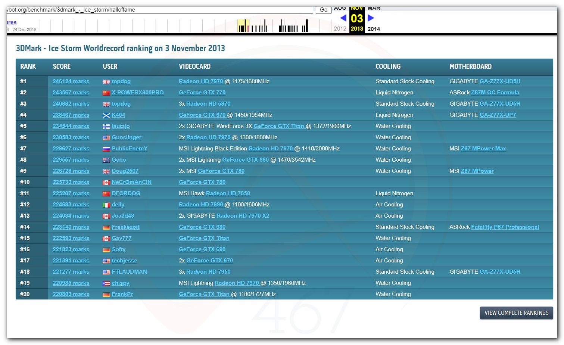Click the MAR month label in the timeline
The height and width of the screenshot is (345, 564).
click(x=374, y=8)
